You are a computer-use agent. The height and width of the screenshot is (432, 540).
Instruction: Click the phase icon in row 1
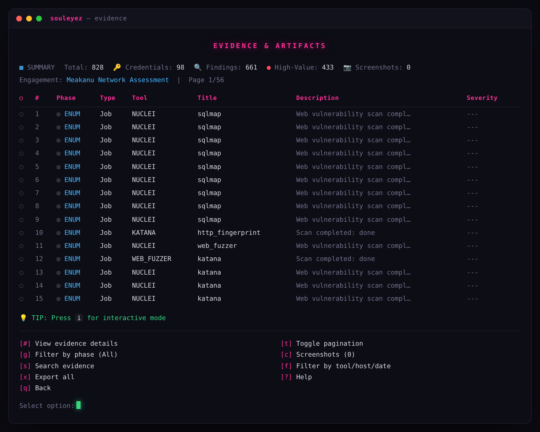click(58, 114)
